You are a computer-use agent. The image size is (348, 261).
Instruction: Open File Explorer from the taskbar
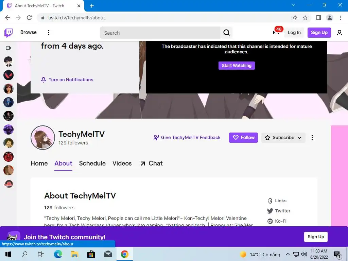click(74, 254)
